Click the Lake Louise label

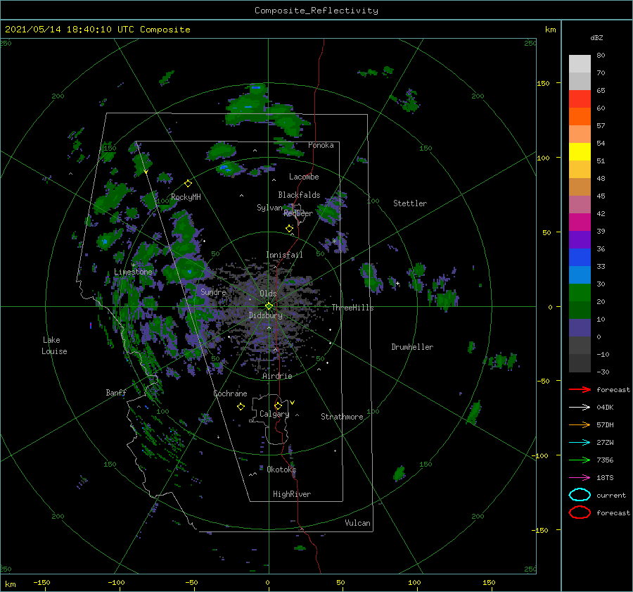tap(54, 346)
